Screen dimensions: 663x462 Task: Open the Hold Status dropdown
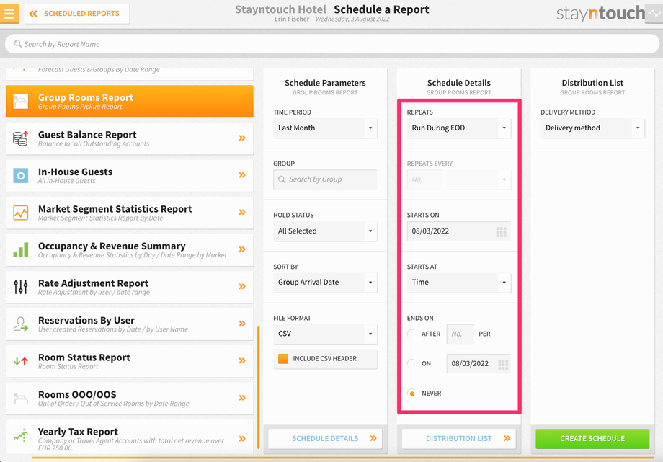pos(325,231)
